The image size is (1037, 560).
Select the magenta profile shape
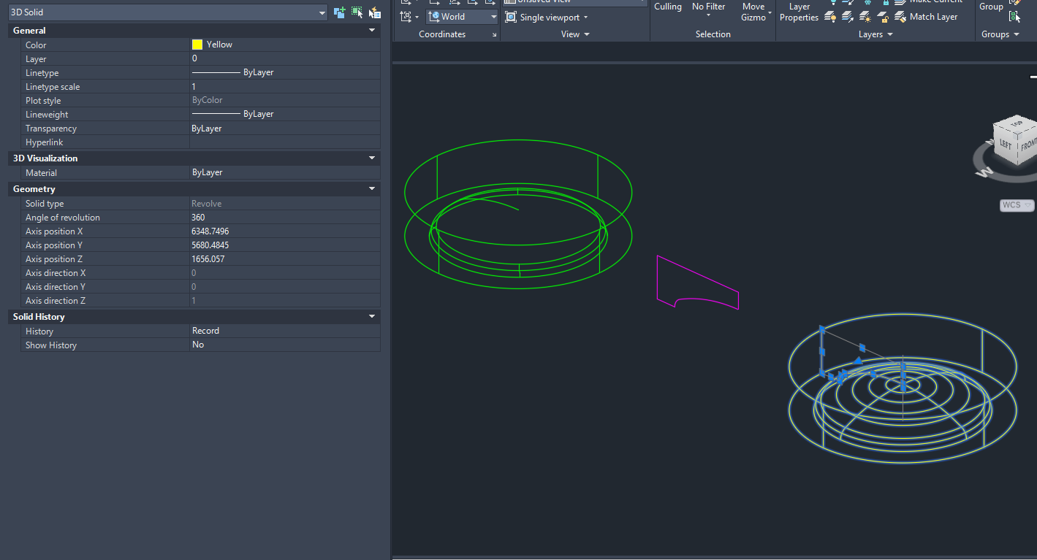click(x=696, y=283)
